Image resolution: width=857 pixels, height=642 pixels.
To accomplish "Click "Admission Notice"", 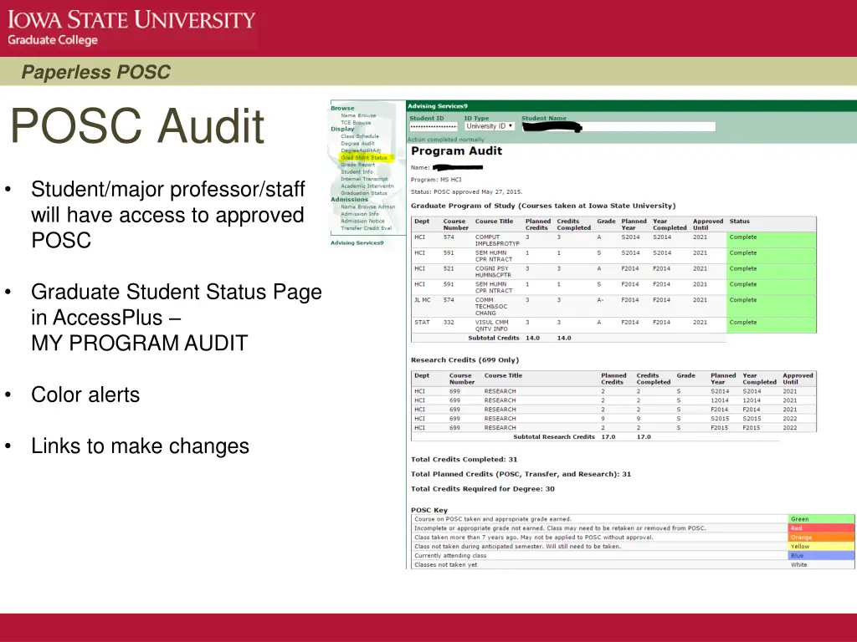I will (x=363, y=221).
